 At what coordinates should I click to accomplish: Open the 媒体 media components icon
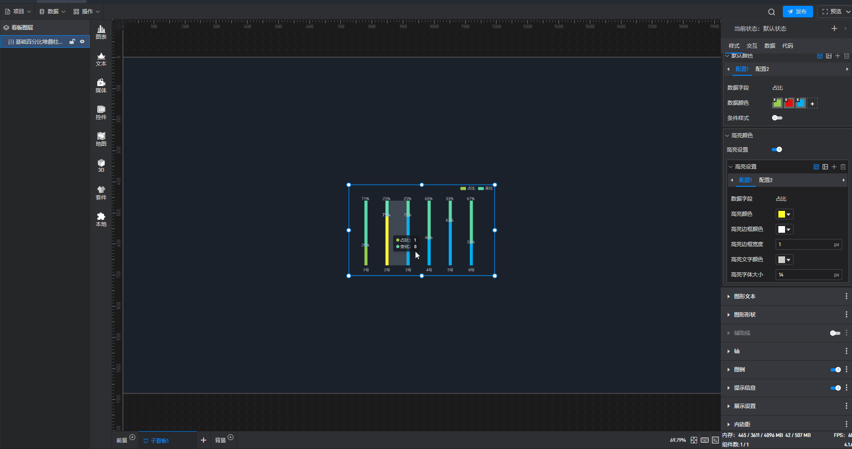(101, 86)
